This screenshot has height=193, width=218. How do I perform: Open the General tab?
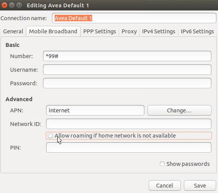tap(13, 31)
